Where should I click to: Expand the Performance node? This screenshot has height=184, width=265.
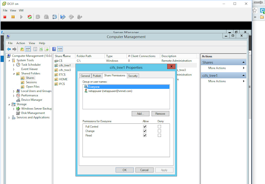coord(14,96)
